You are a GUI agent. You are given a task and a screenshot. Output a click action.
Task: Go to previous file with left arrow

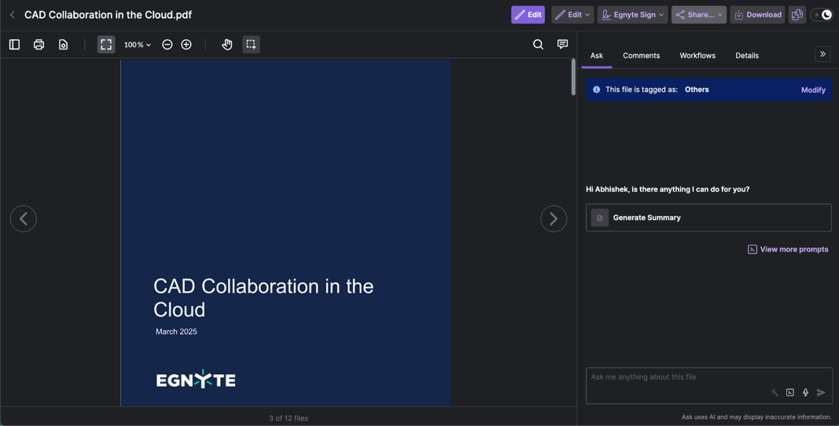24,219
